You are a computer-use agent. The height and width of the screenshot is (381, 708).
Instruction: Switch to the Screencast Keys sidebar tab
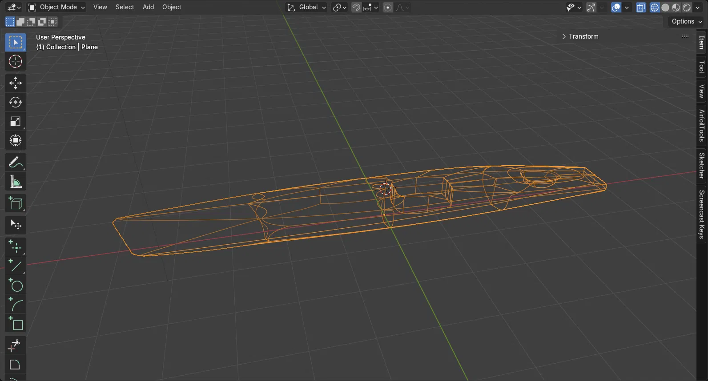click(x=702, y=214)
